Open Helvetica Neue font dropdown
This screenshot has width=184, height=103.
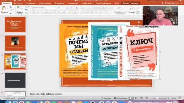[x=56, y=8]
